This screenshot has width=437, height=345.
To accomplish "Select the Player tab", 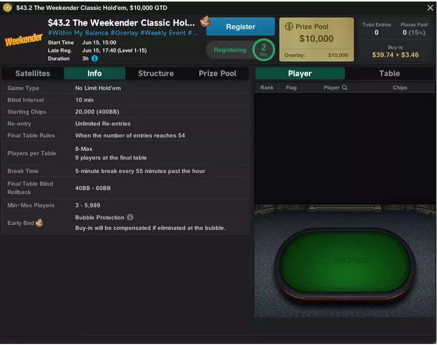I will [x=300, y=73].
